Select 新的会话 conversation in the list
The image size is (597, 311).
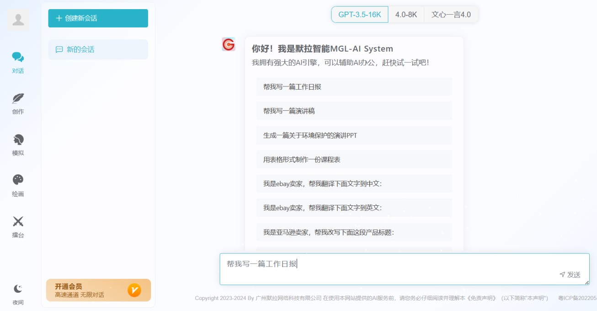(98, 49)
